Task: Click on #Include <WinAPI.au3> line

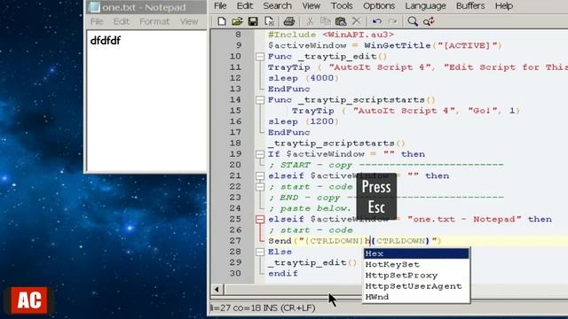Action: (x=331, y=35)
